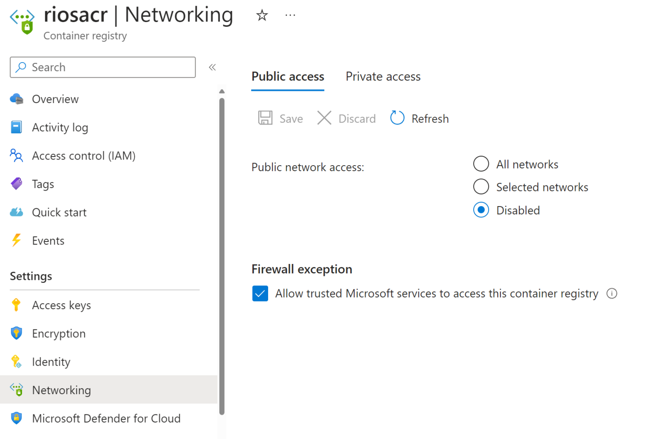
Task: Go to Activity log
Action: (60, 128)
